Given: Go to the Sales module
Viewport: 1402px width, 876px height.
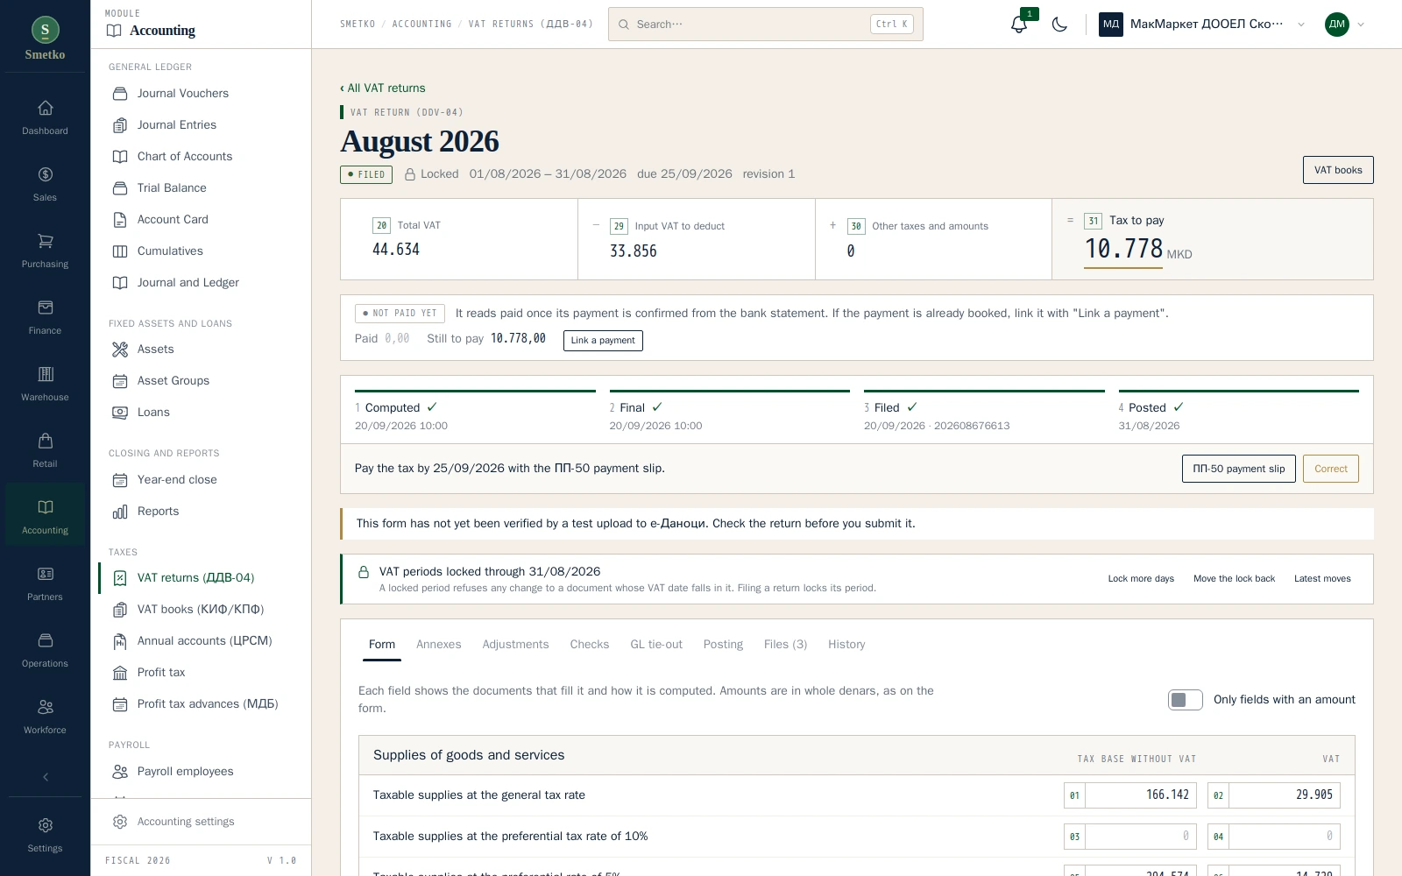Looking at the screenshot, I should 45,185.
